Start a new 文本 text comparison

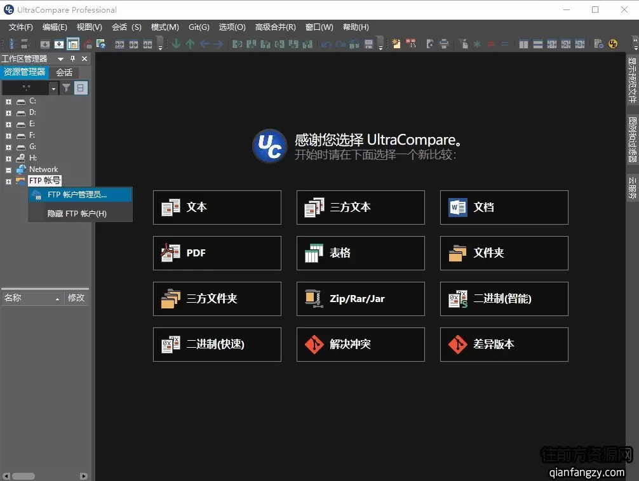217,208
